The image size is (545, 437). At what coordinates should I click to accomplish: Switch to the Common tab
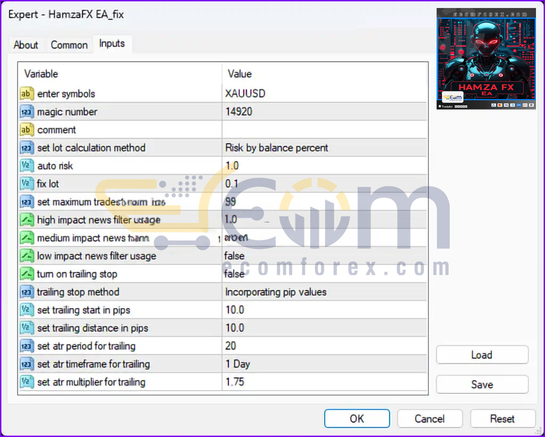[69, 45]
